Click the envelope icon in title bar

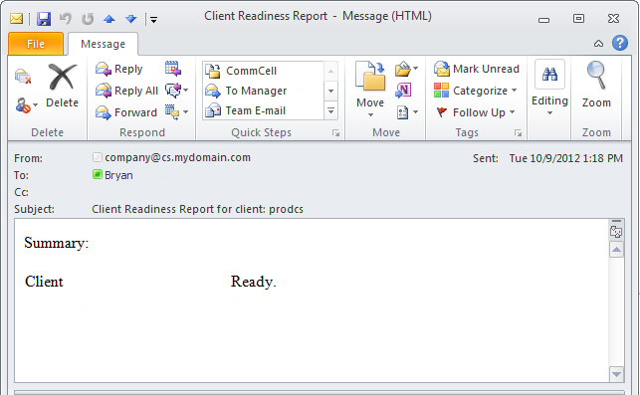tap(16, 19)
